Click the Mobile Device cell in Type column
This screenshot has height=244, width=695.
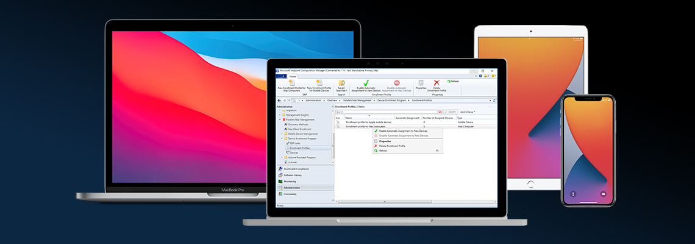(465, 122)
